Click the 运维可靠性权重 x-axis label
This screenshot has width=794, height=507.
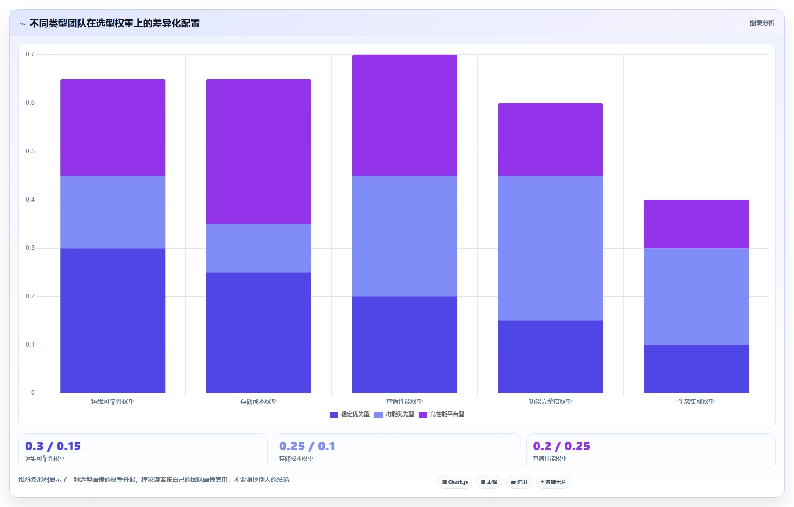[113, 401]
